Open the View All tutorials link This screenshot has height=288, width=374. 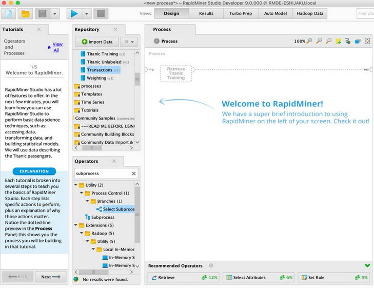pos(57,47)
